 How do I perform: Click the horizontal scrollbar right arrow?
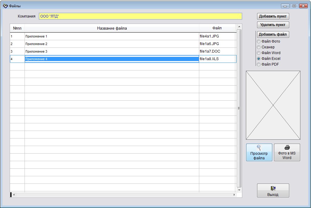(234, 195)
